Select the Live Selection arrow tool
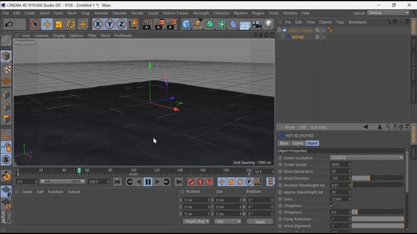 pos(35,25)
